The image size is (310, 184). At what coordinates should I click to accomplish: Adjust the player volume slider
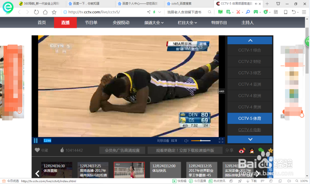[x=201, y=141]
